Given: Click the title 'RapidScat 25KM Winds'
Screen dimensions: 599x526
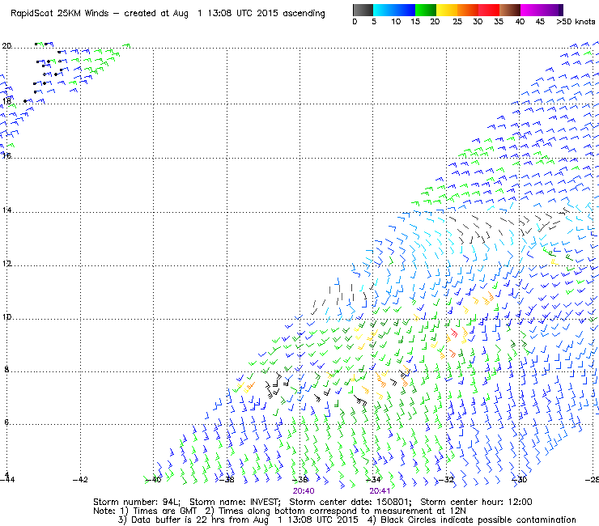Looking at the screenshot, I should 60,14.
